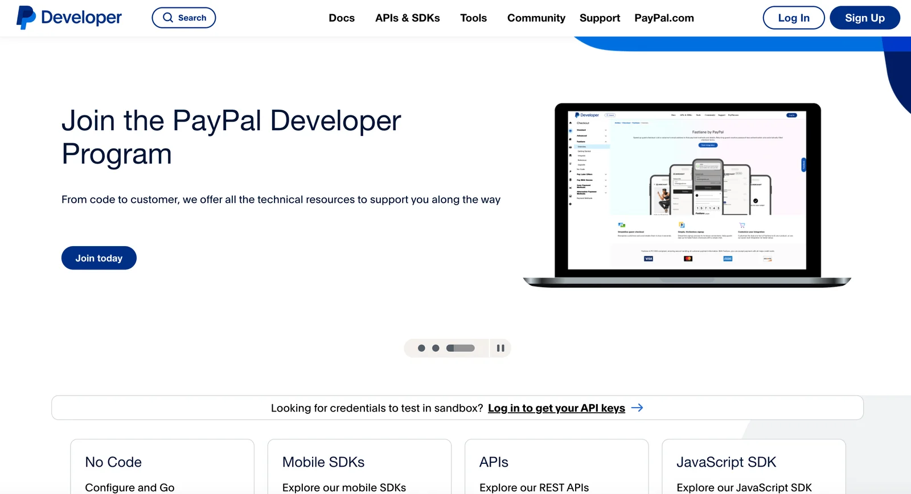Open the Docs menu
Screen dimensions: 911x494
pos(342,18)
